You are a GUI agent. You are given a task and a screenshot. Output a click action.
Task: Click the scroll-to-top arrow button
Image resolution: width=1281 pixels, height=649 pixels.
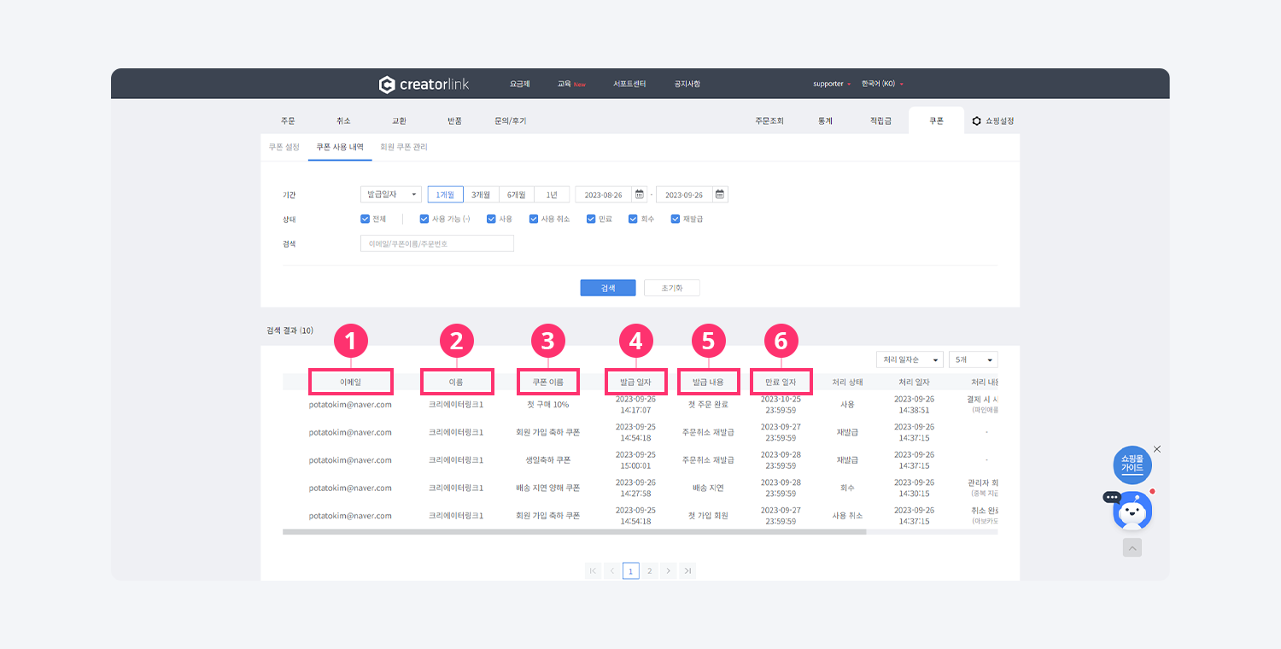tap(1132, 548)
